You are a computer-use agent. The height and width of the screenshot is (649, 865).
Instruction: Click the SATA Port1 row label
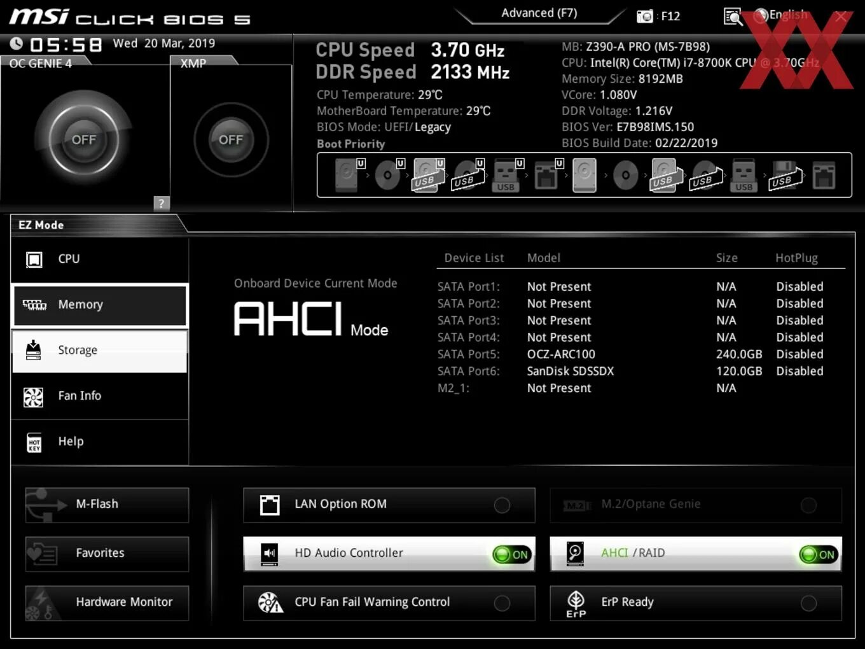(x=469, y=287)
